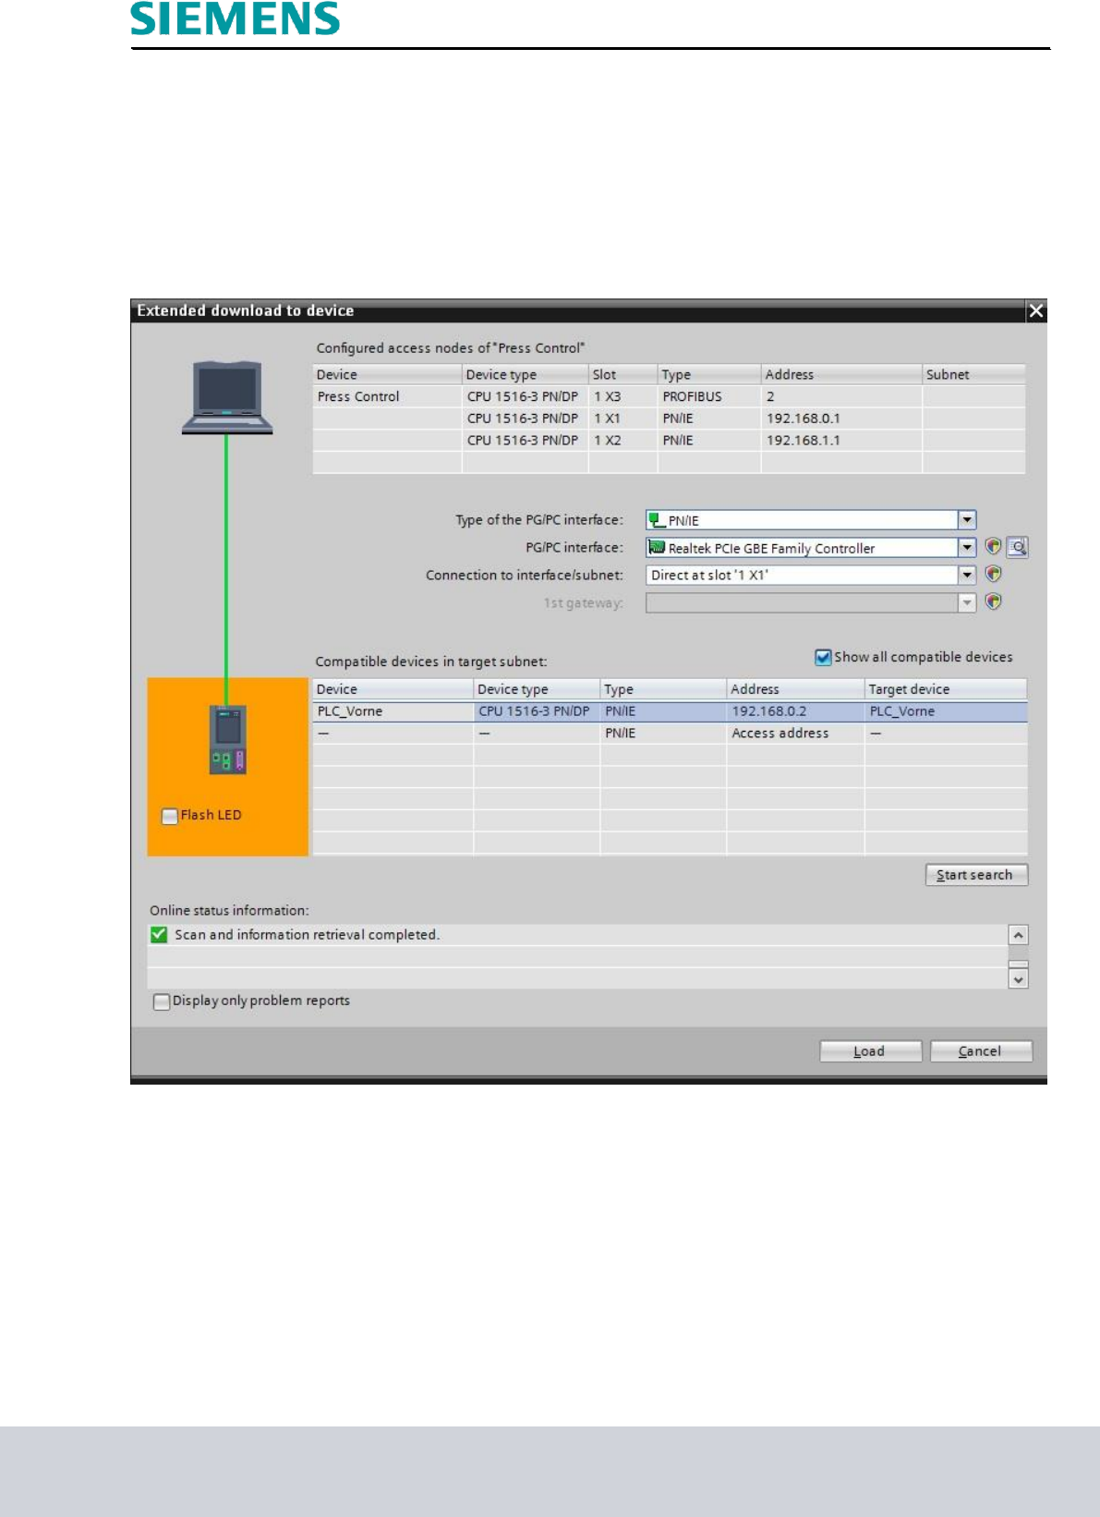
Task: Click the Realtek network adapter icon
Action: click(x=657, y=547)
